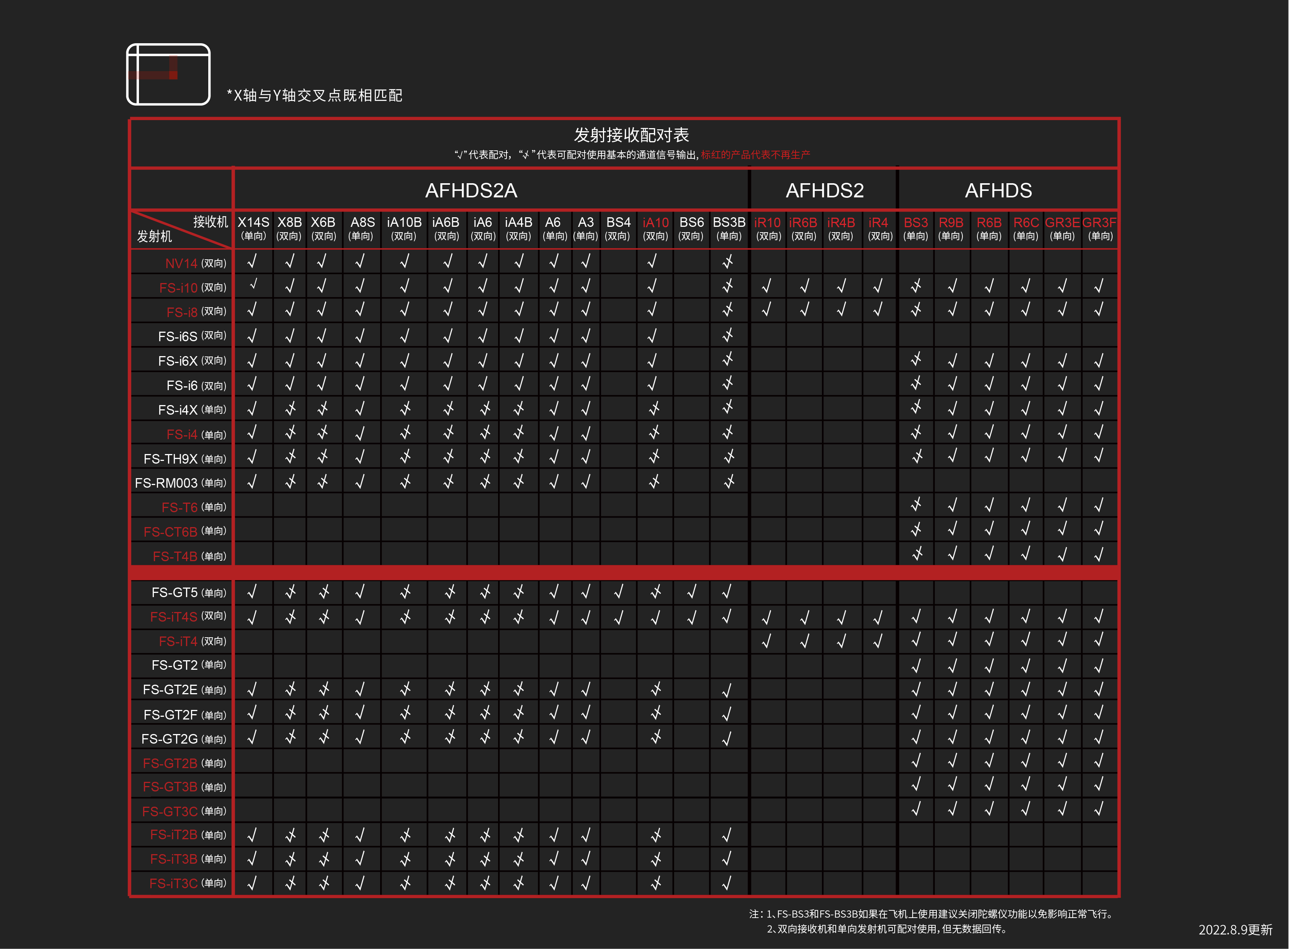Screen dimensions: 1289x949
Task: Click footnote 2 about 双向接收机和单向发射机
Action: [887, 929]
